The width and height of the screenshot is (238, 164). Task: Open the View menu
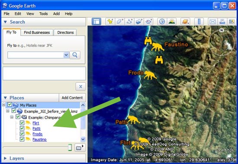tap(30, 14)
